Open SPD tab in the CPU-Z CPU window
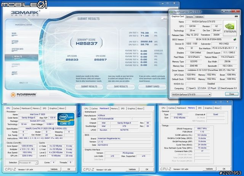This screenshot has height=176, width=244. point(45,108)
